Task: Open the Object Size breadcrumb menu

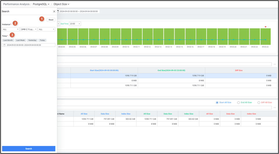Action: 61,4
